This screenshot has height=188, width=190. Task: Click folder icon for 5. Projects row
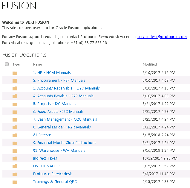(x=15, y=104)
